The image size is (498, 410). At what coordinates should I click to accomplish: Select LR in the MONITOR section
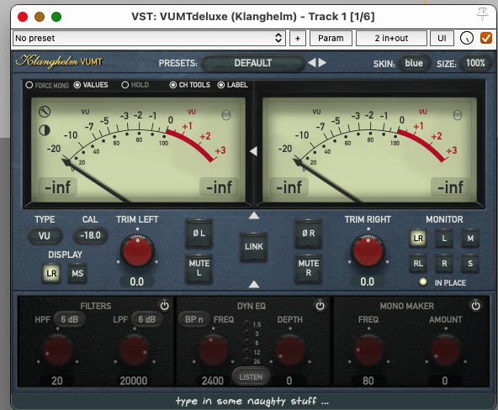[x=418, y=238]
